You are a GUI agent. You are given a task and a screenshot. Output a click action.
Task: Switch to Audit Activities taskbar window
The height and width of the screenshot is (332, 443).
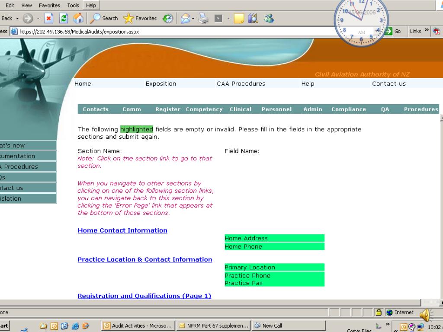[138, 326]
